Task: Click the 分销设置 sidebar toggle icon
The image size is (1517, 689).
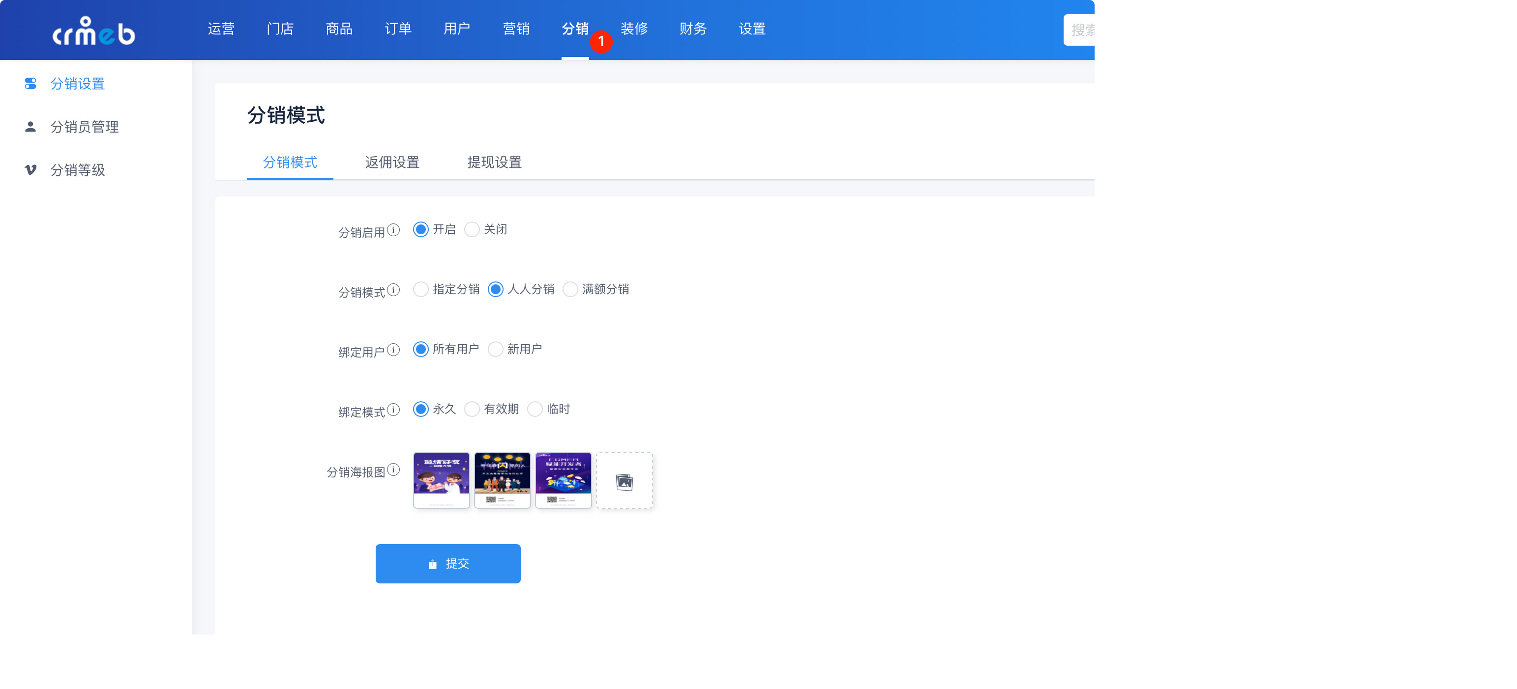Action: (30, 83)
